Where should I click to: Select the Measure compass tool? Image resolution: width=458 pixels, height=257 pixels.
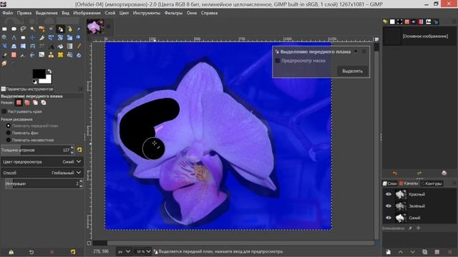click(x=14, y=38)
